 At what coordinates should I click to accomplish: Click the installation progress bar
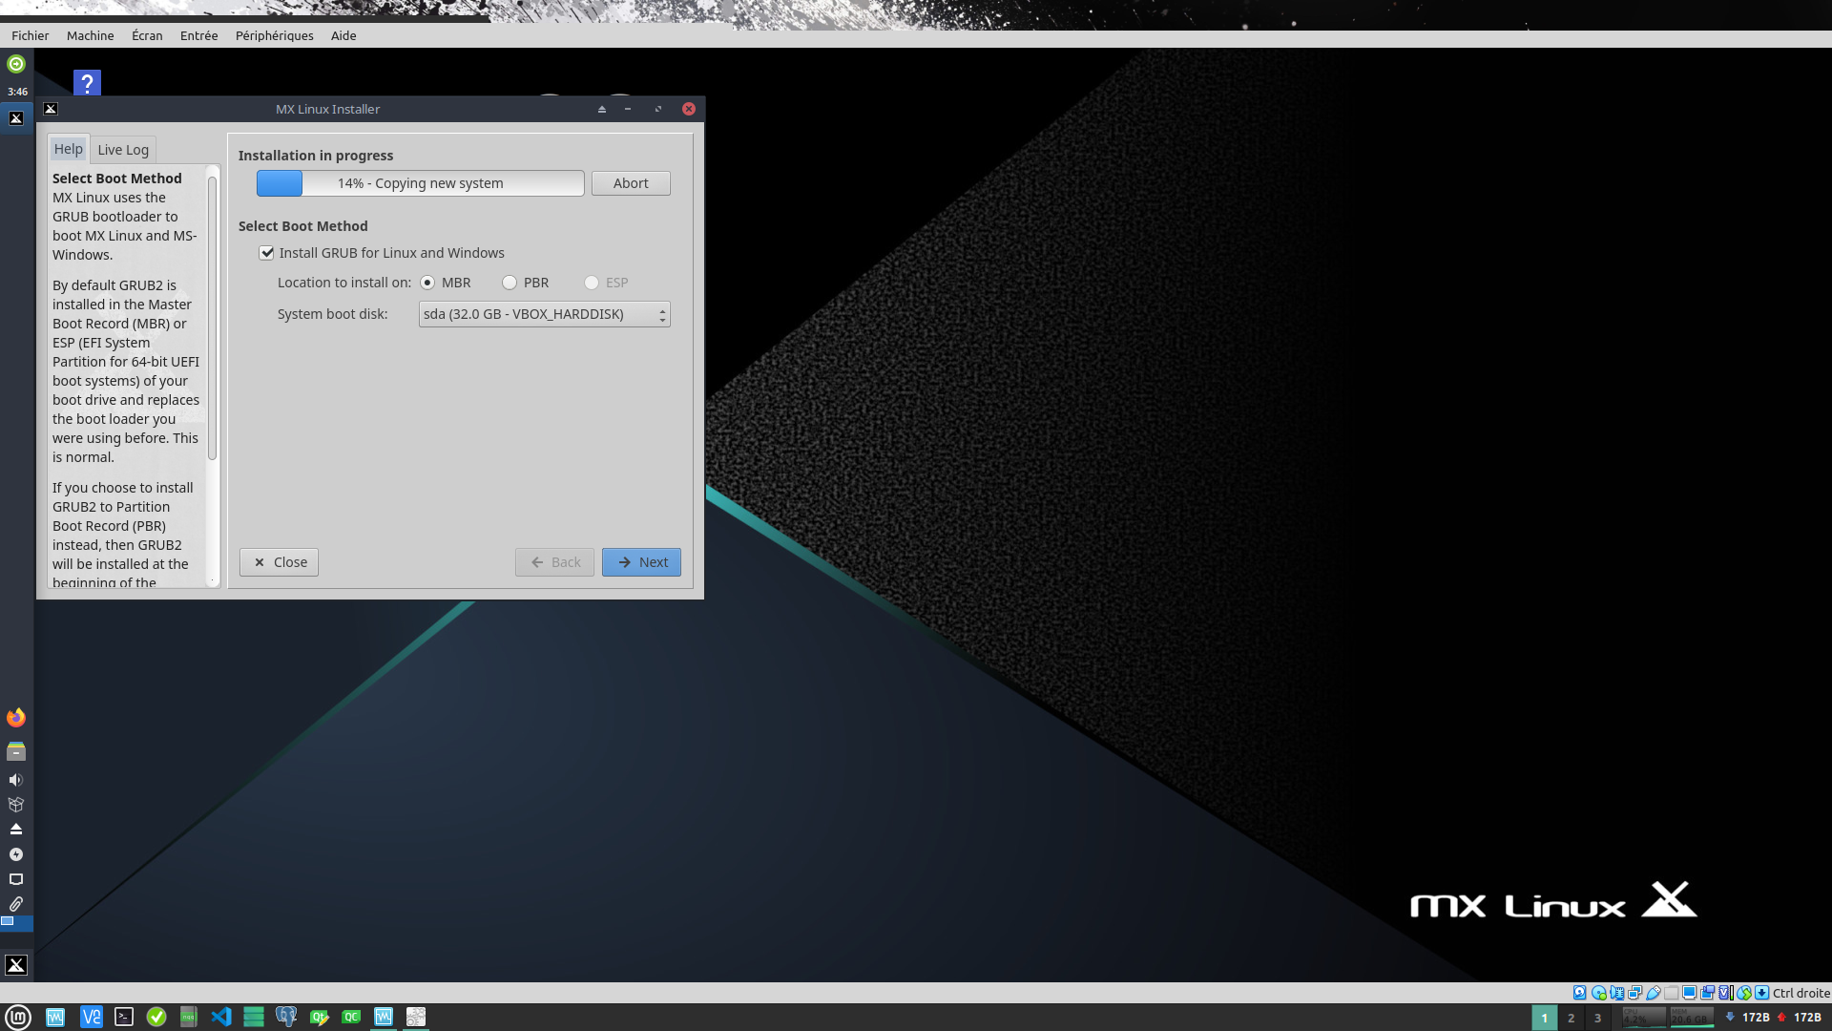tap(420, 183)
